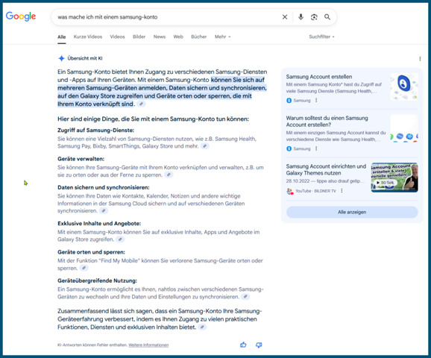
Task: Open options menu for YouTube BILDNER TV source
Action: click(342, 190)
